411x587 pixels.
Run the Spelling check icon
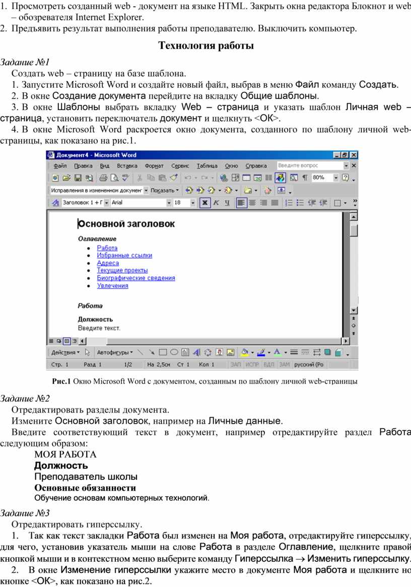[x=125, y=178]
